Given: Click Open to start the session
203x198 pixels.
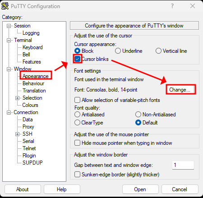Looking at the screenshot, I should coord(140,189).
